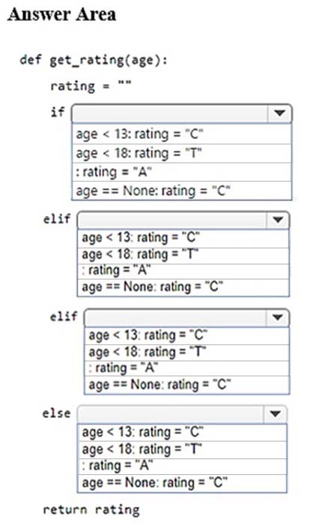Pick 'age < 18' in first elif list
This screenshot has height=523, width=310.
click(183, 255)
